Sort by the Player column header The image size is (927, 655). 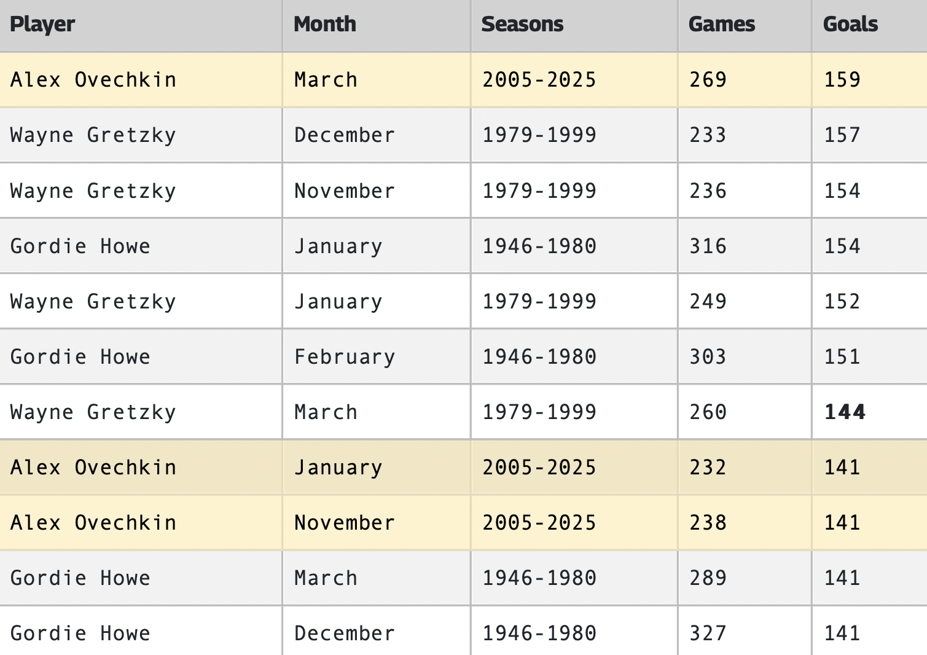(x=42, y=25)
